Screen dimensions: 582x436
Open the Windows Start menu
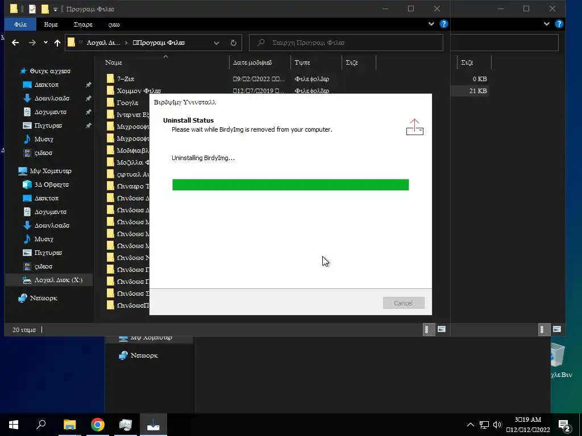[14, 425]
